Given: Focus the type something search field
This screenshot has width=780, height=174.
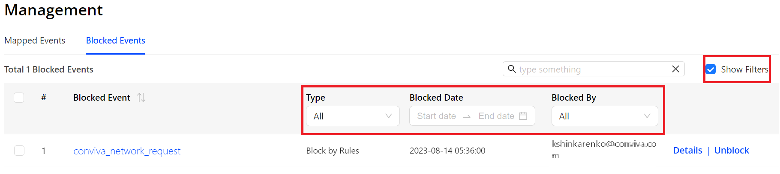Looking at the screenshot, I should tap(594, 69).
